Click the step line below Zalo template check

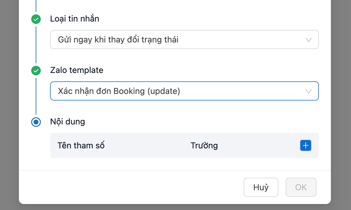click(x=36, y=96)
